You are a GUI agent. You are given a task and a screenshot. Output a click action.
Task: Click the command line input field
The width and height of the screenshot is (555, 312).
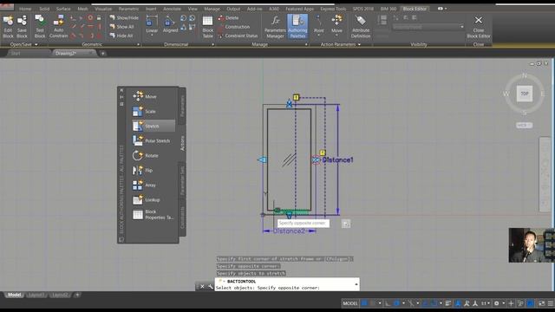pyautogui.click(x=287, y=284)
